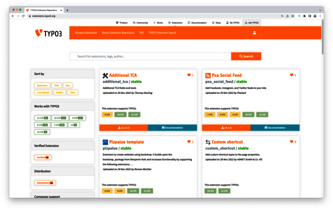Click the Pizpalue template extension icon
This screenshot has height=210, width=333.
coord(105,142)
